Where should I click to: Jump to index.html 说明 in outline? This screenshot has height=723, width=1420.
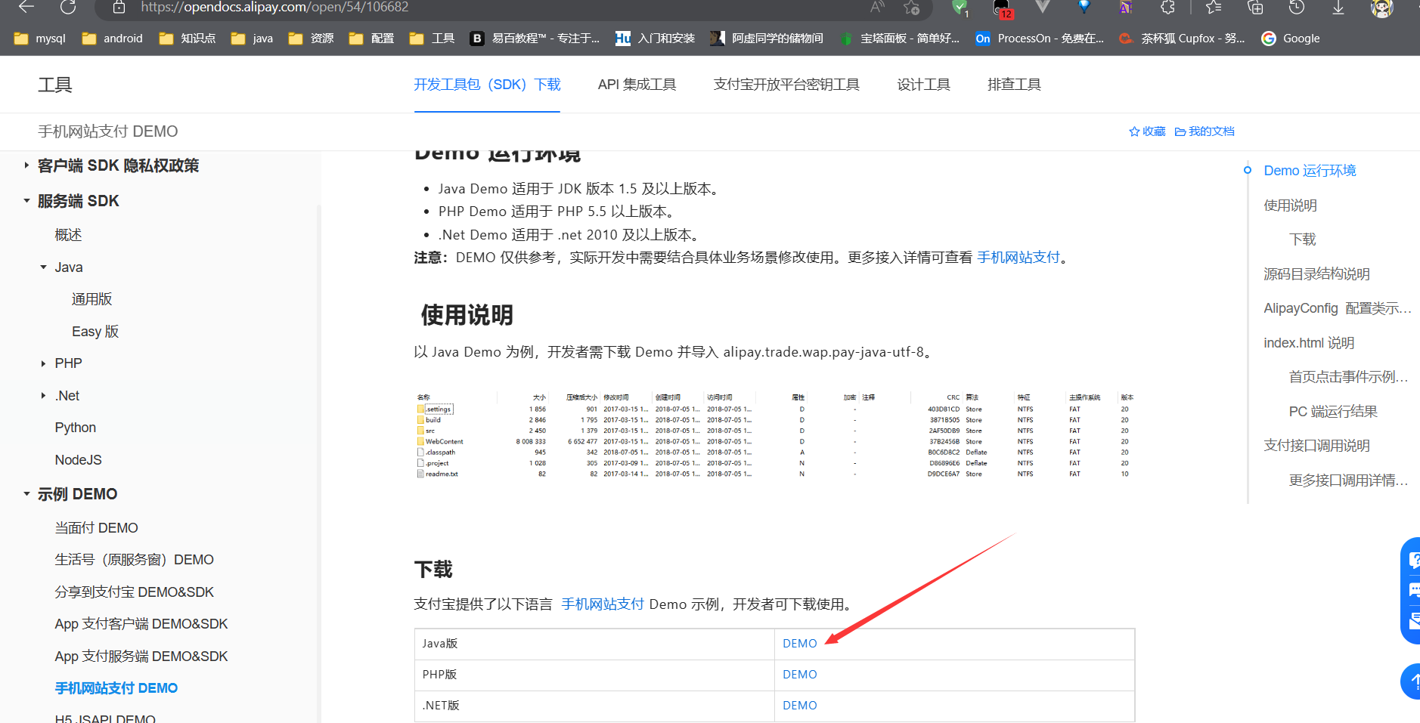click(1309, 343)
